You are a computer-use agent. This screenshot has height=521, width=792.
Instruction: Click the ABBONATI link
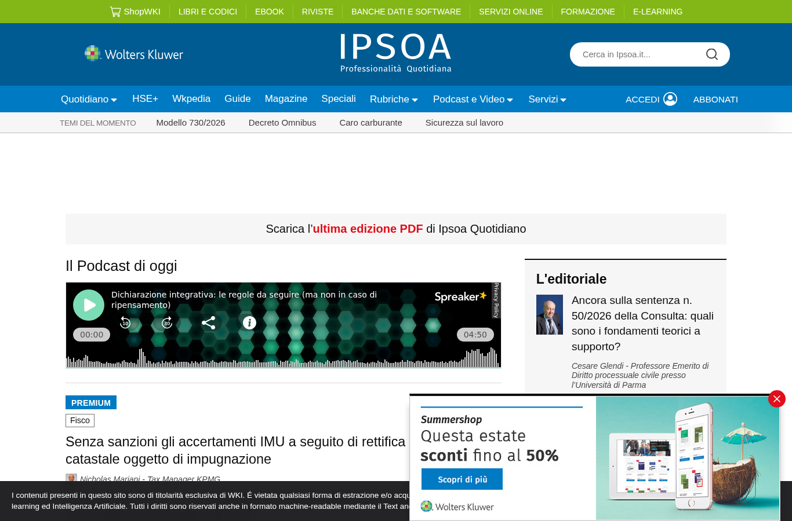click(x=715, y=100)
